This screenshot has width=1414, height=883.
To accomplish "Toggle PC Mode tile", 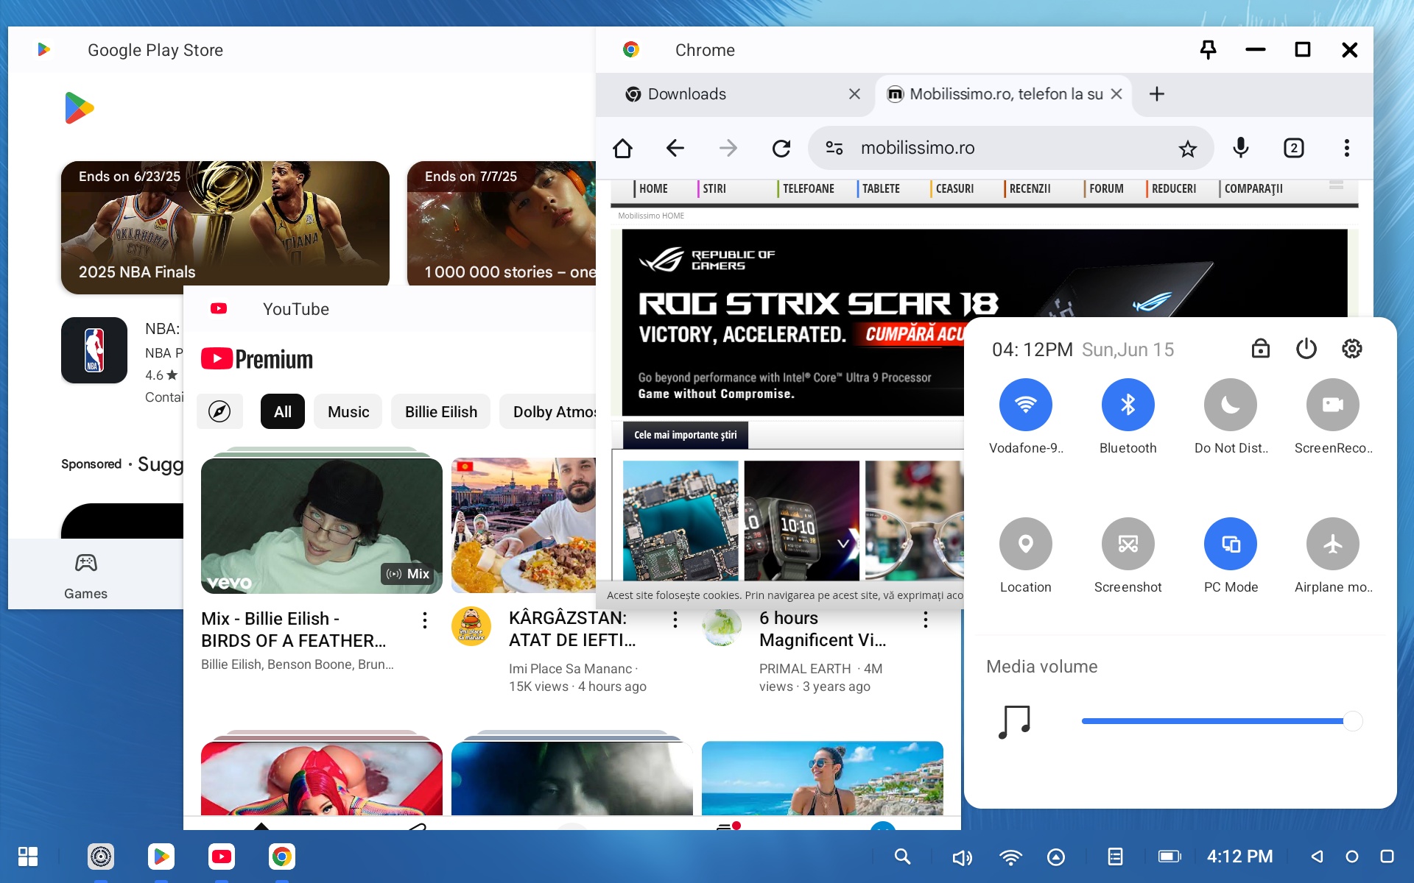I will [1230, 544].
